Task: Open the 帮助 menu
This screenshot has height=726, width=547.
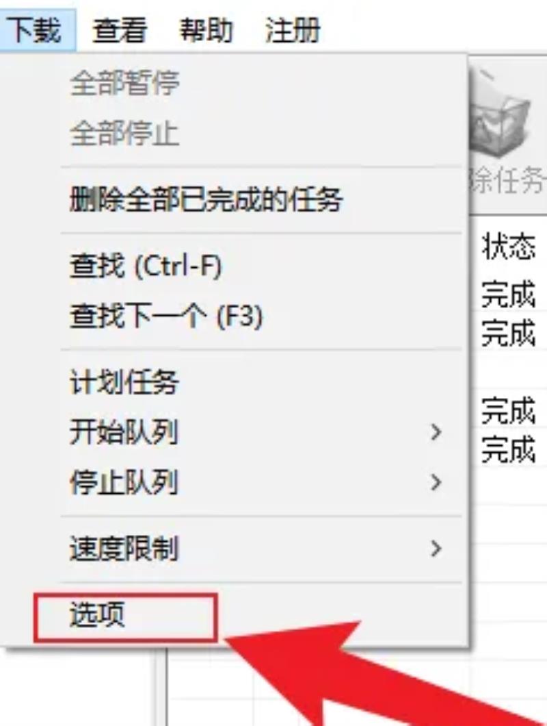Action: pos(206,31)
